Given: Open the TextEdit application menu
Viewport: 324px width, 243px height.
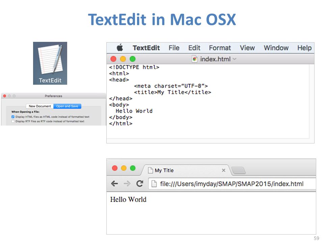Looking at the screenshot, I should click(146, 48).
